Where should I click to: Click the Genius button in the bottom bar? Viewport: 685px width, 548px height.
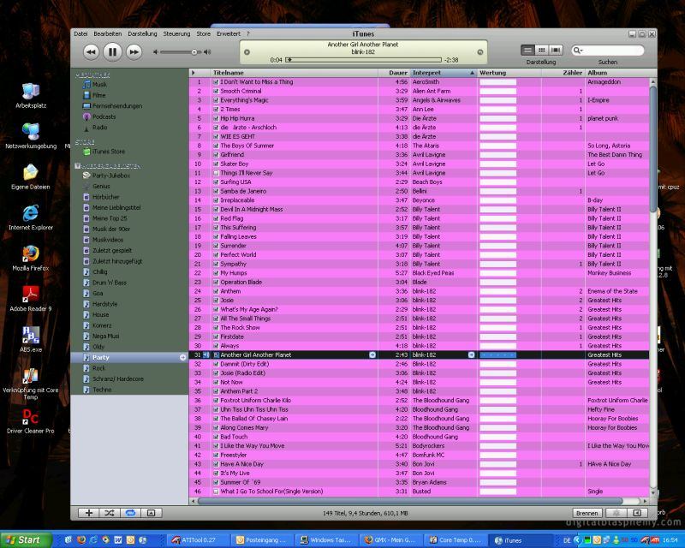tap(616, 513)
